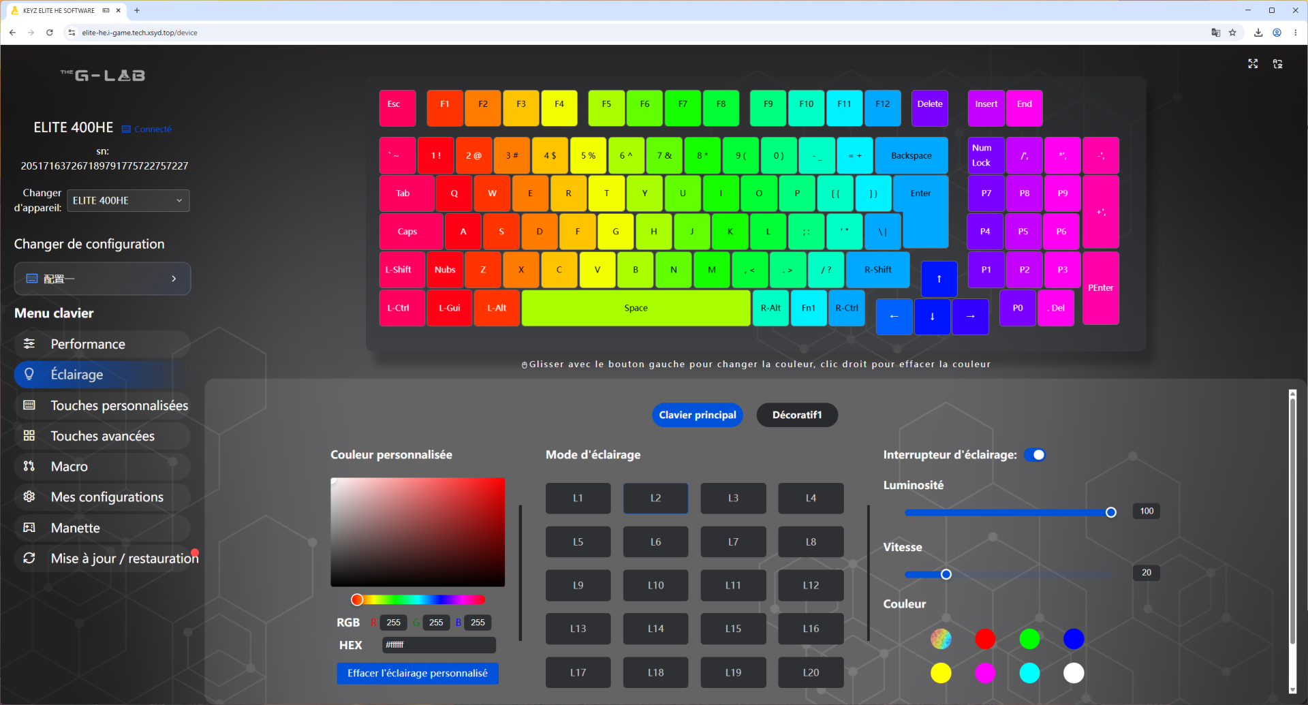This screenshot has width=1308, height=705.
Task: Pick the magenta color swatch
Action: [x=984, y=673]
